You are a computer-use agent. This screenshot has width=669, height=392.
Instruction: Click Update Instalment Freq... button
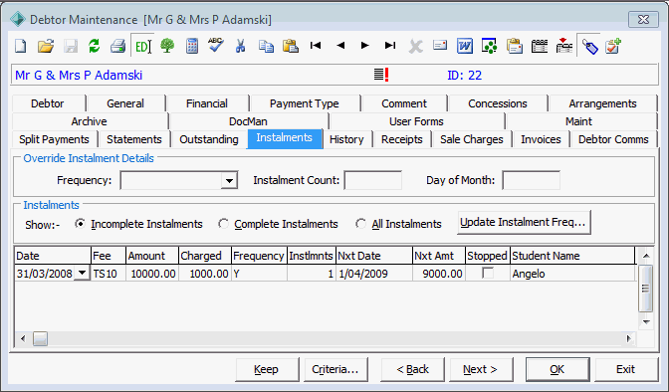pos(524,222)
